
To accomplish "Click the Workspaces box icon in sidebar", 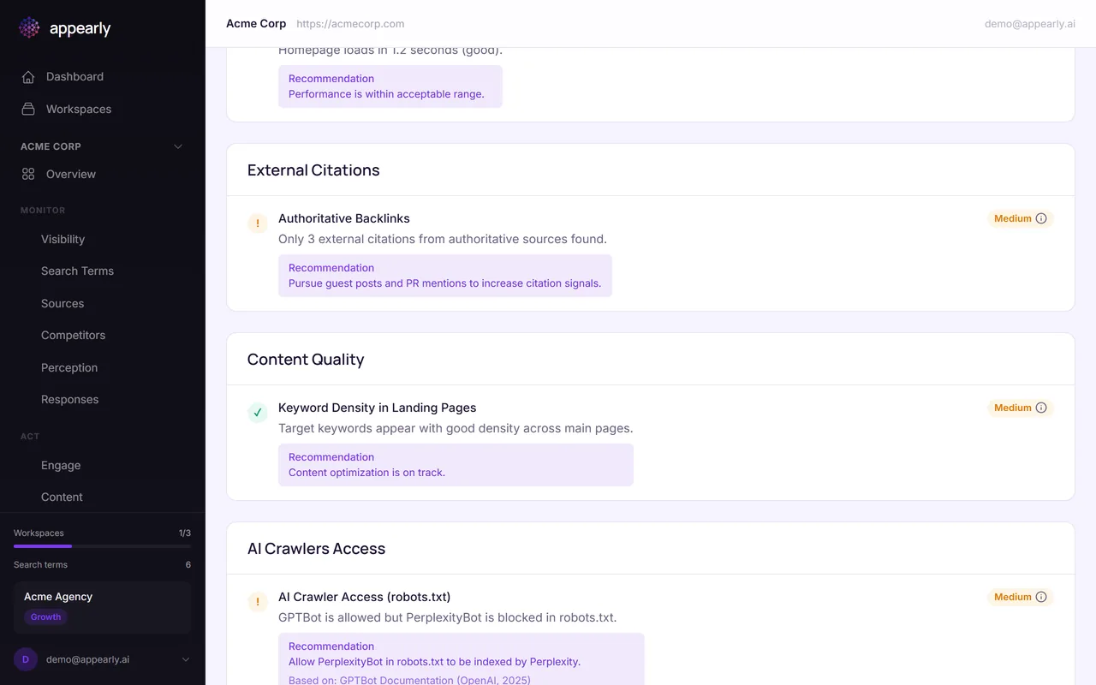I will pyautogui.click(x=28, y=109).
